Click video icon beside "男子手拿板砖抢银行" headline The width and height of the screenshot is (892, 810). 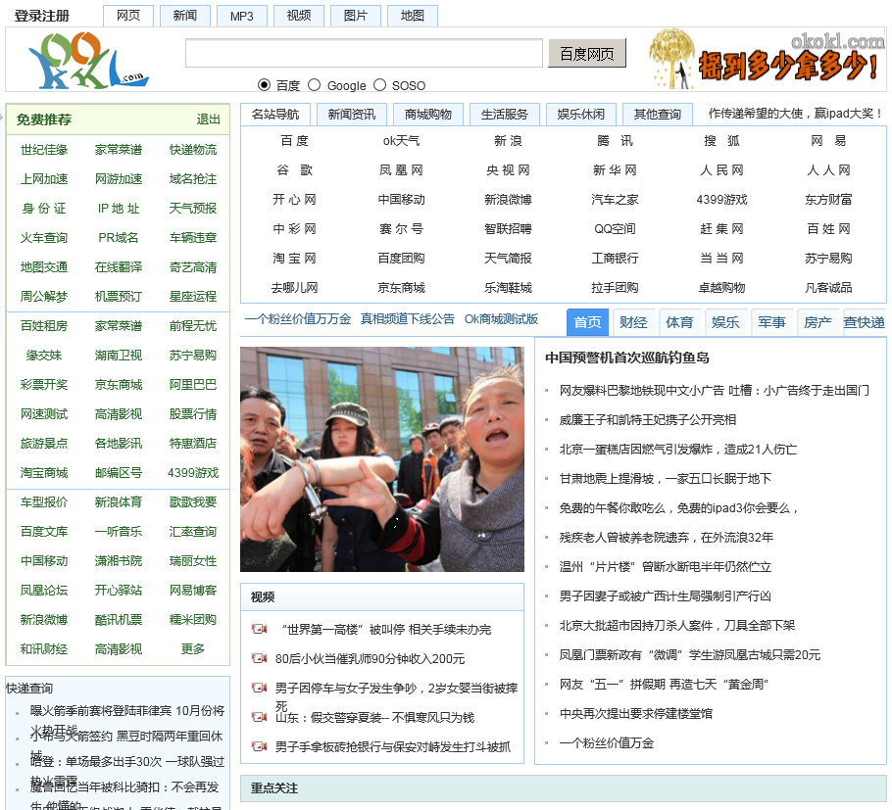259,746
